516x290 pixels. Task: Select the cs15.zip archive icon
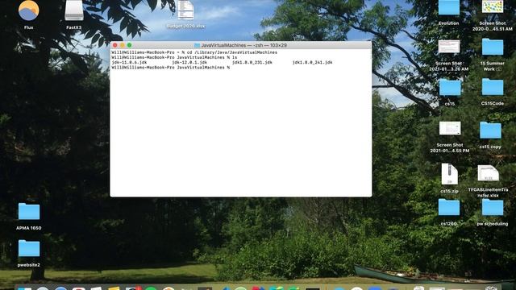(449, 174)
